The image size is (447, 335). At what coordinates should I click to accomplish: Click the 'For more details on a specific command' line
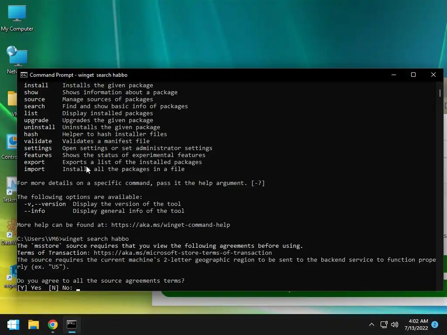[141, 183]
